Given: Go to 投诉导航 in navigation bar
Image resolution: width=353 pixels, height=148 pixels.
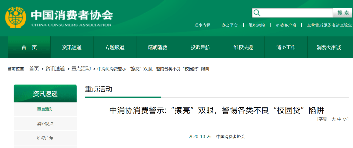Looking at the screenshot, I should point(200,47).
